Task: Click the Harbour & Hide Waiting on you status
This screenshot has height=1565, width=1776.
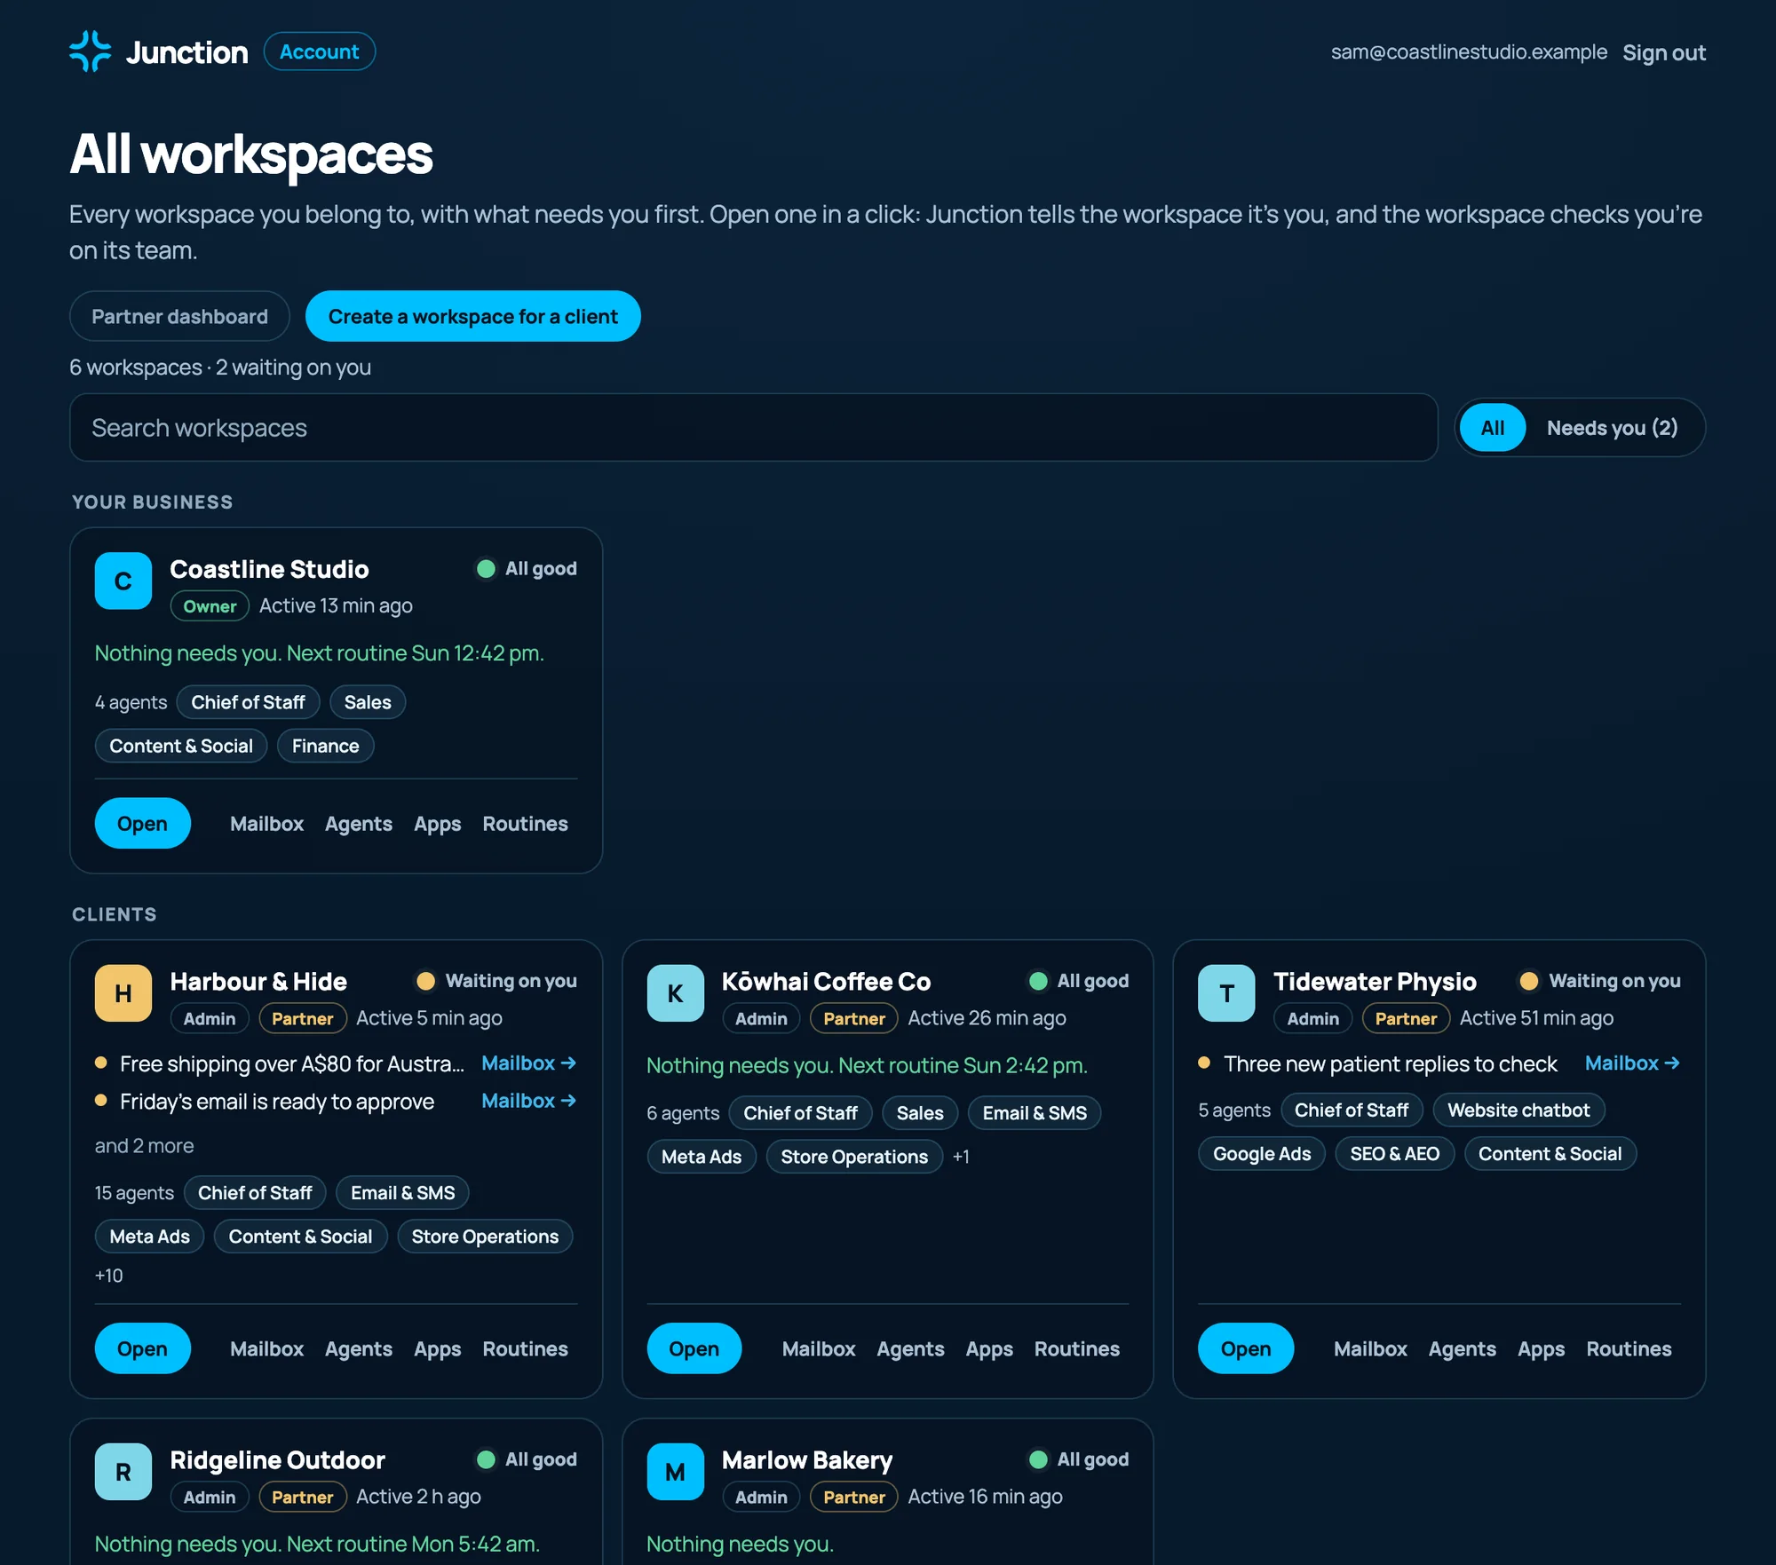Action: pyautogui.click(x=497, y=980)
